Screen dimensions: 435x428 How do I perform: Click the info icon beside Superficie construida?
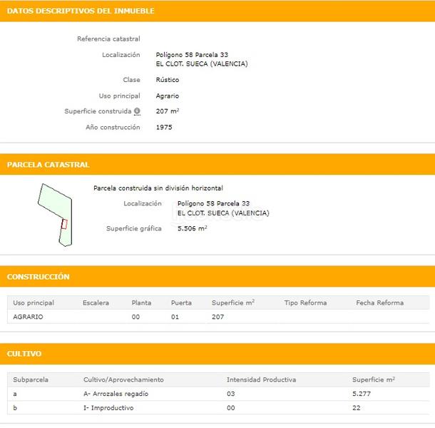[137, 111]
